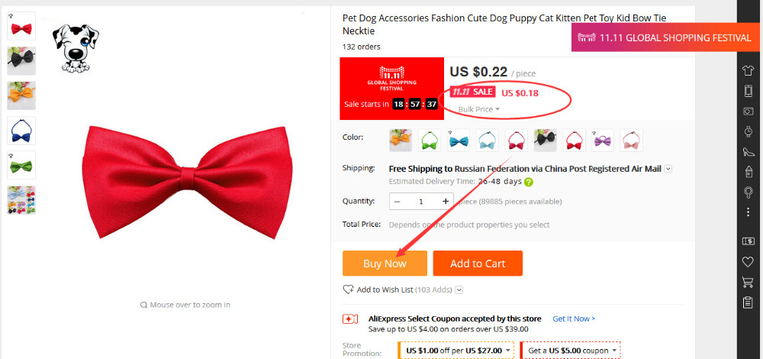Increase quantity with the plus button
Screen dimensions: 763x359
[446, 202]
